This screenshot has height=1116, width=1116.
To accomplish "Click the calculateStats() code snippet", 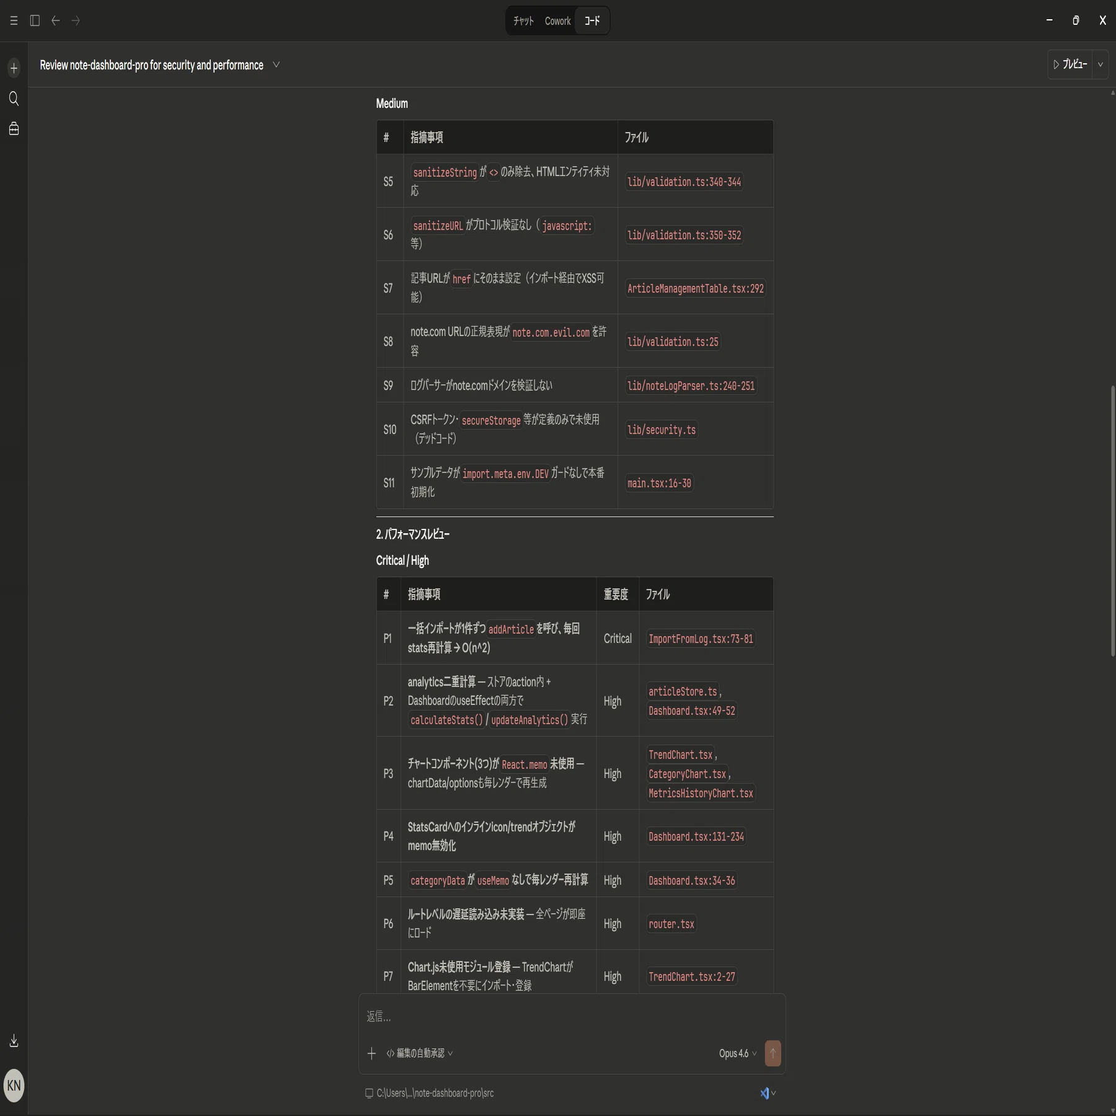I will (x=446, y=720).
